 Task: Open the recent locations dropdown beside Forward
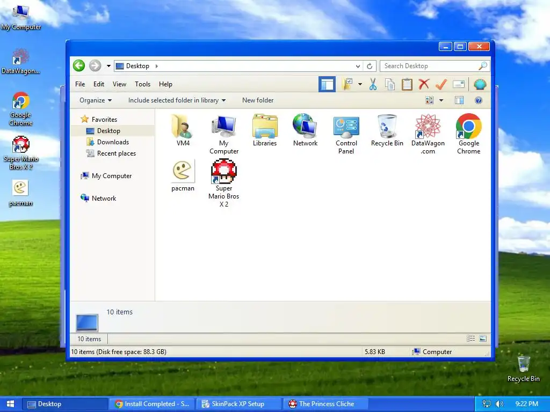(x=108, y=66)
